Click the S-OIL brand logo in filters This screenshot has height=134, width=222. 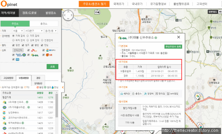click(35, 55)
